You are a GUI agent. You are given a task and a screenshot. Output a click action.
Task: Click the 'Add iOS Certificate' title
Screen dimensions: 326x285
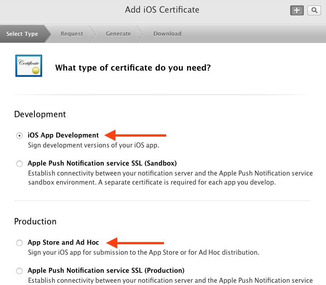(162, 10)
